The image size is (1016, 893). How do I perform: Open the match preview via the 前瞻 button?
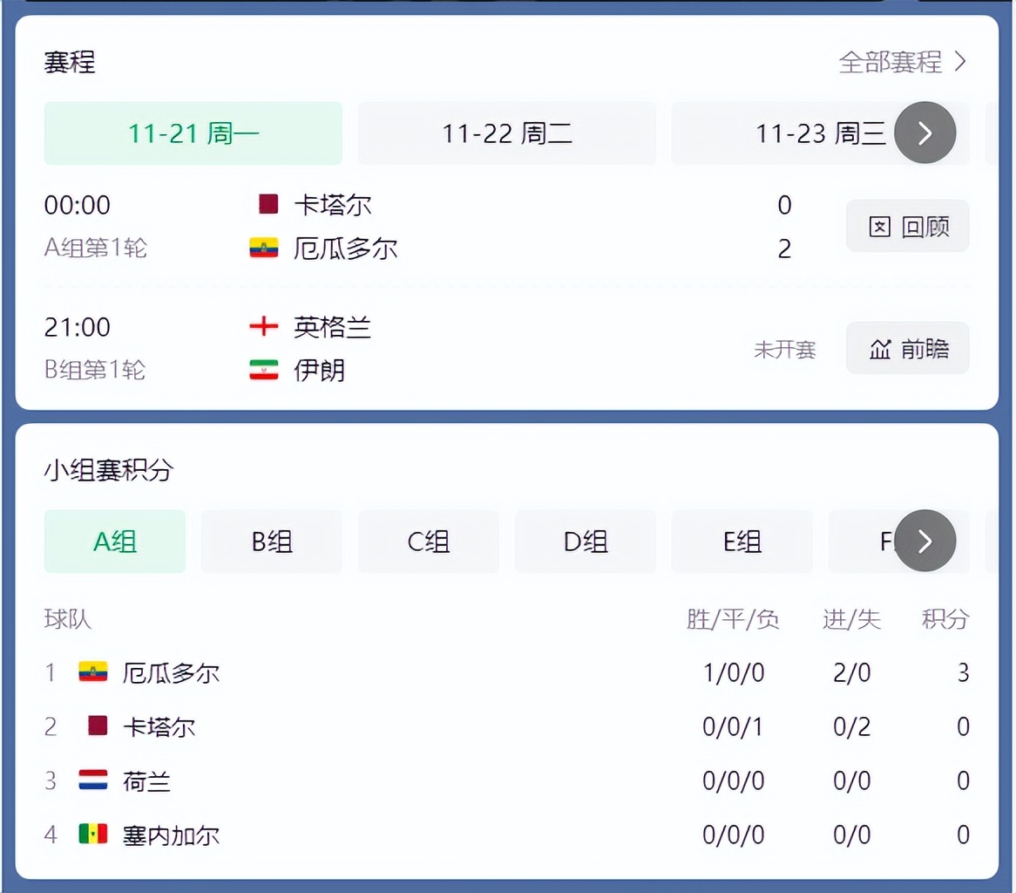(907, 347)
